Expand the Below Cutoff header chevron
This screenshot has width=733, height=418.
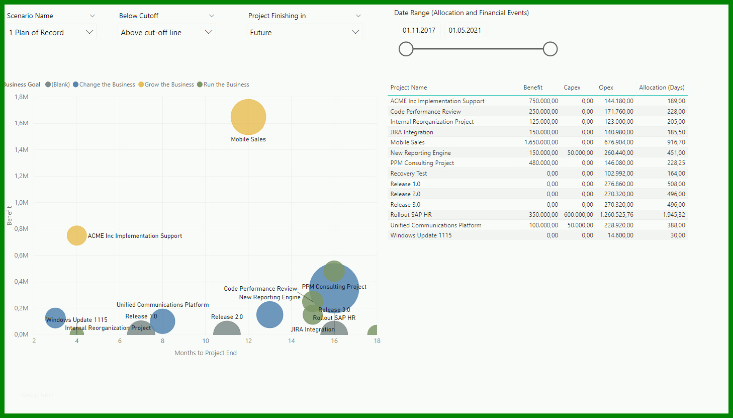(x=211, y=16)
